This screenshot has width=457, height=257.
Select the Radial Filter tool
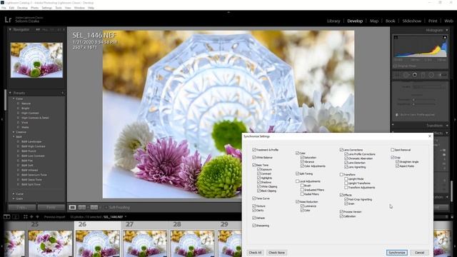click(x=431, y=75)
